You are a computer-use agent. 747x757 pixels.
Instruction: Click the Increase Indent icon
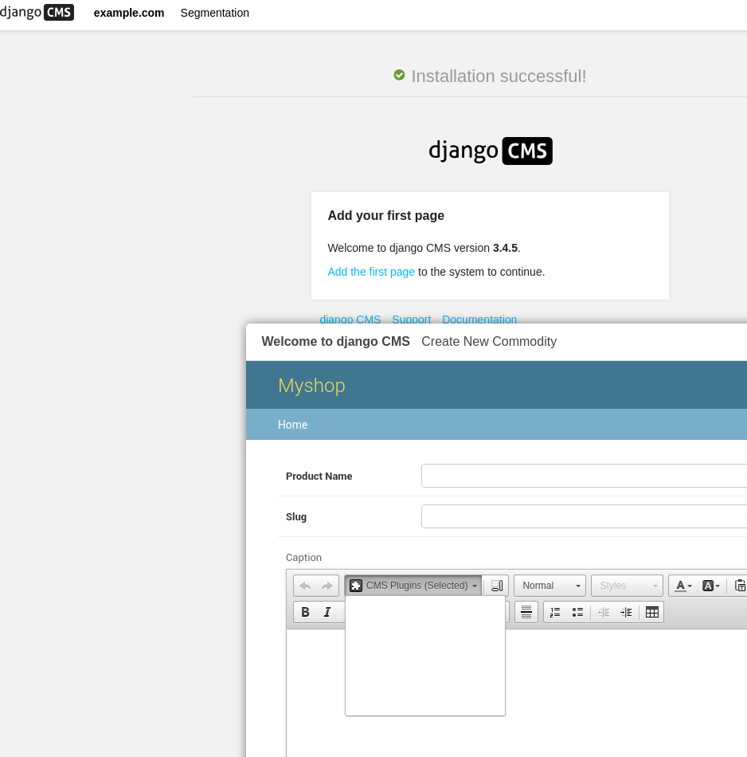[x=626, y=612]
